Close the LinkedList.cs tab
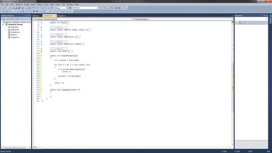Viewport: 272px width, 153px height. click(55, 16)
